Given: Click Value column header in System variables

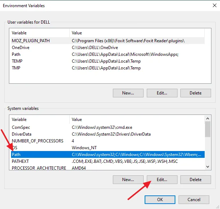Looking at the screenshot, I should (137, 120).
